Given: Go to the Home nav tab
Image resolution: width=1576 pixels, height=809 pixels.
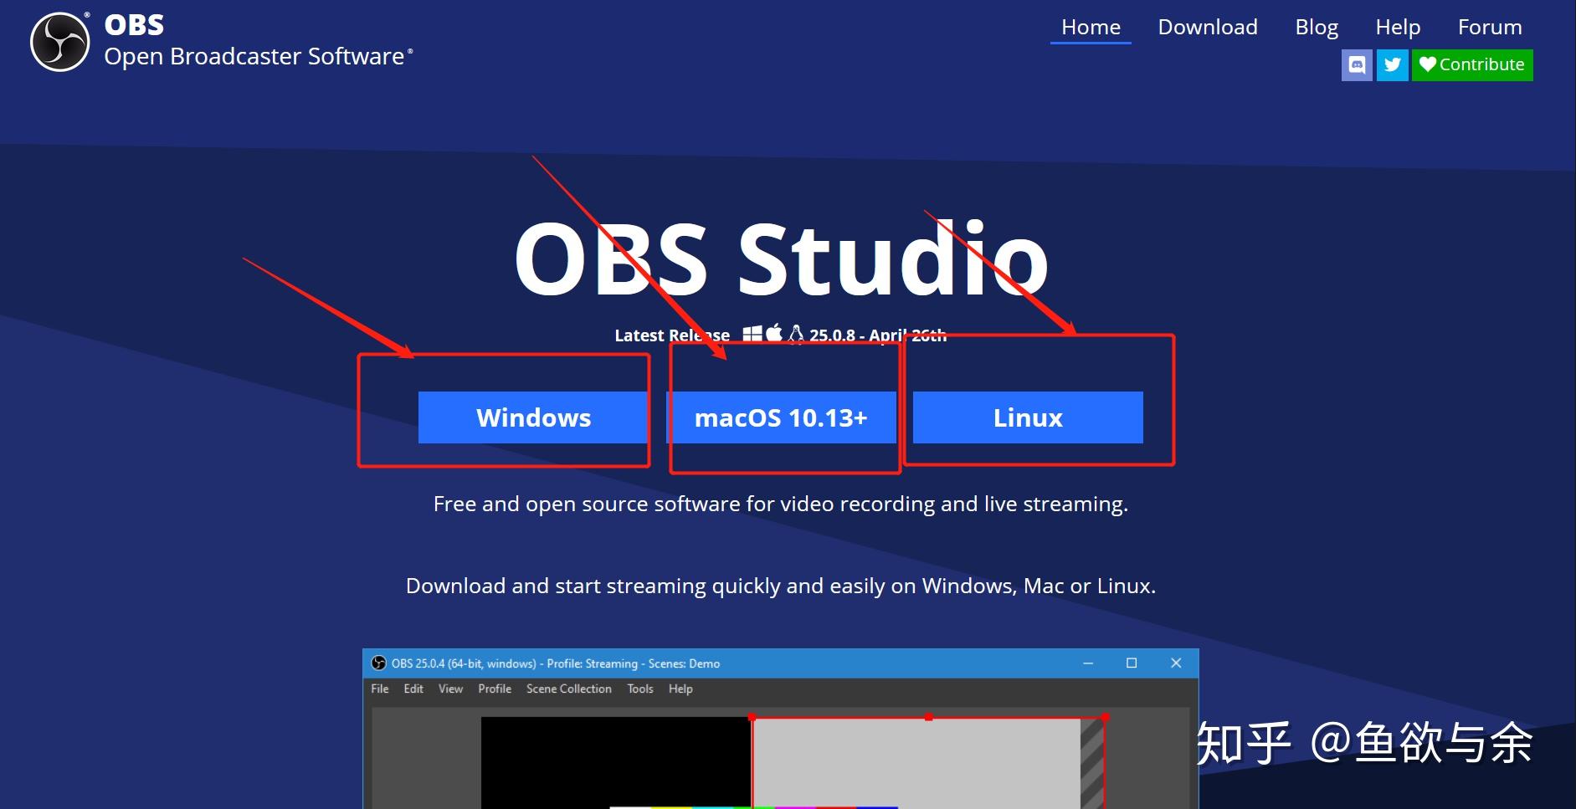Looking at the screenshot, I should (1091, 28).
